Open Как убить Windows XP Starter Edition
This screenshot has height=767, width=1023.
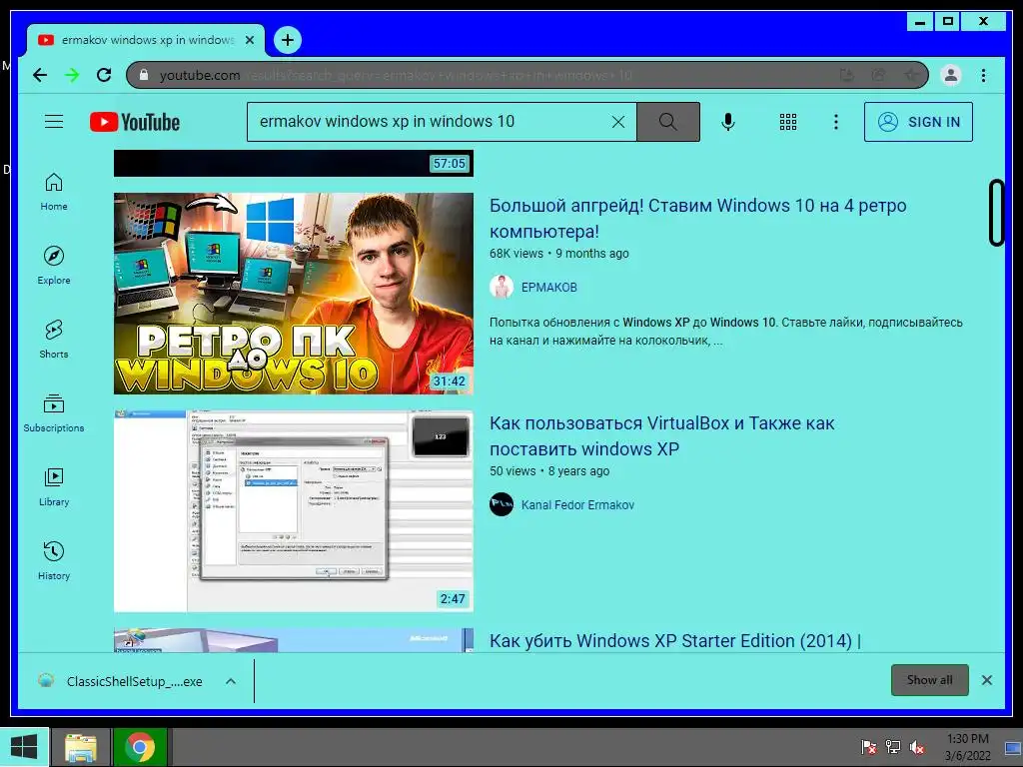[x=674, y=640]
